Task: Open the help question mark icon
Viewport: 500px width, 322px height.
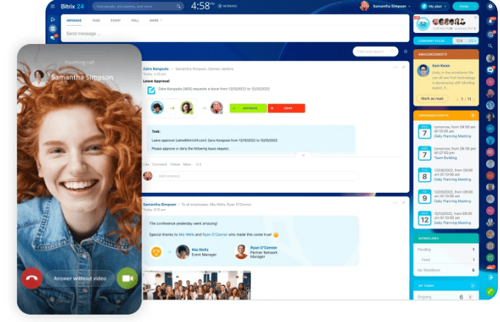Action: [490, 6]
